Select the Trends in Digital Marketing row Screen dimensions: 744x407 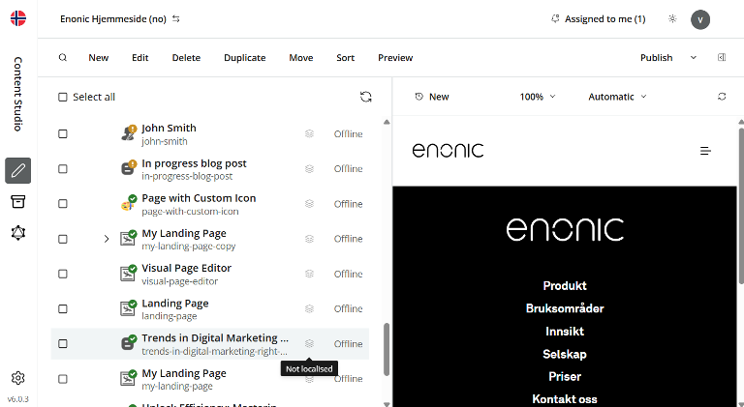[x=209, y=343]
